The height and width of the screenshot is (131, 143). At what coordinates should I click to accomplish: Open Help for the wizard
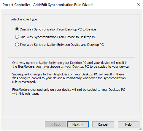point(128,124)
